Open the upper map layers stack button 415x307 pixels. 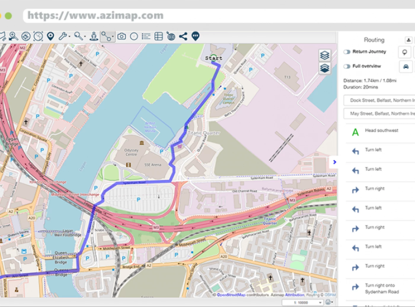tap(325, 55)
